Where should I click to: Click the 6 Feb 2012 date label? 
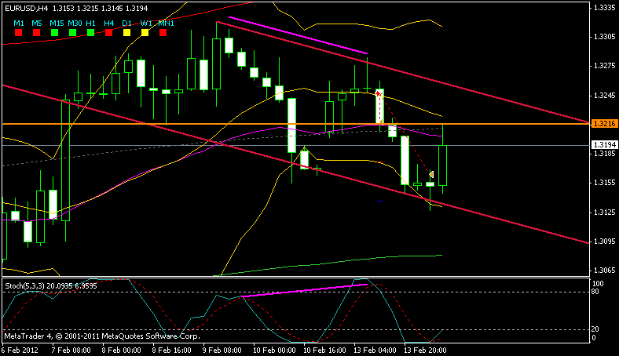[x=20, y=350]
